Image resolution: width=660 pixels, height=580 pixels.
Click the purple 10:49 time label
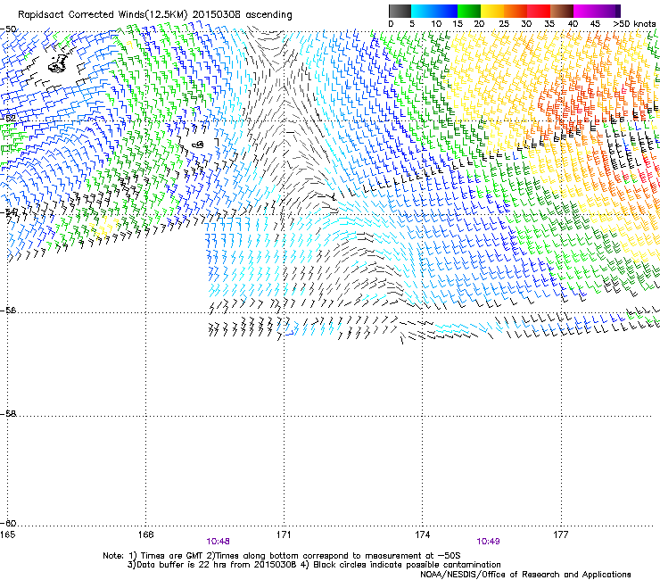click(x=488, y=542)
